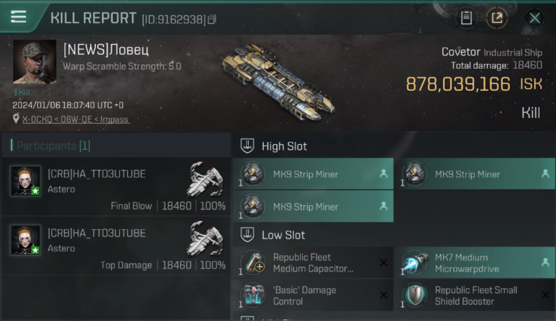
Task: Open the victim's character portrait
Action: coord(35,62)
